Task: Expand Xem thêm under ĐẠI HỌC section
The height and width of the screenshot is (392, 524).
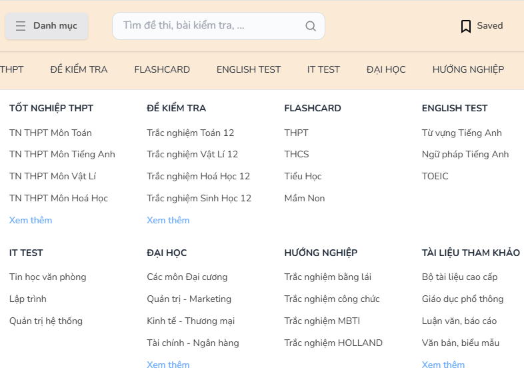Action: (168, 365)
